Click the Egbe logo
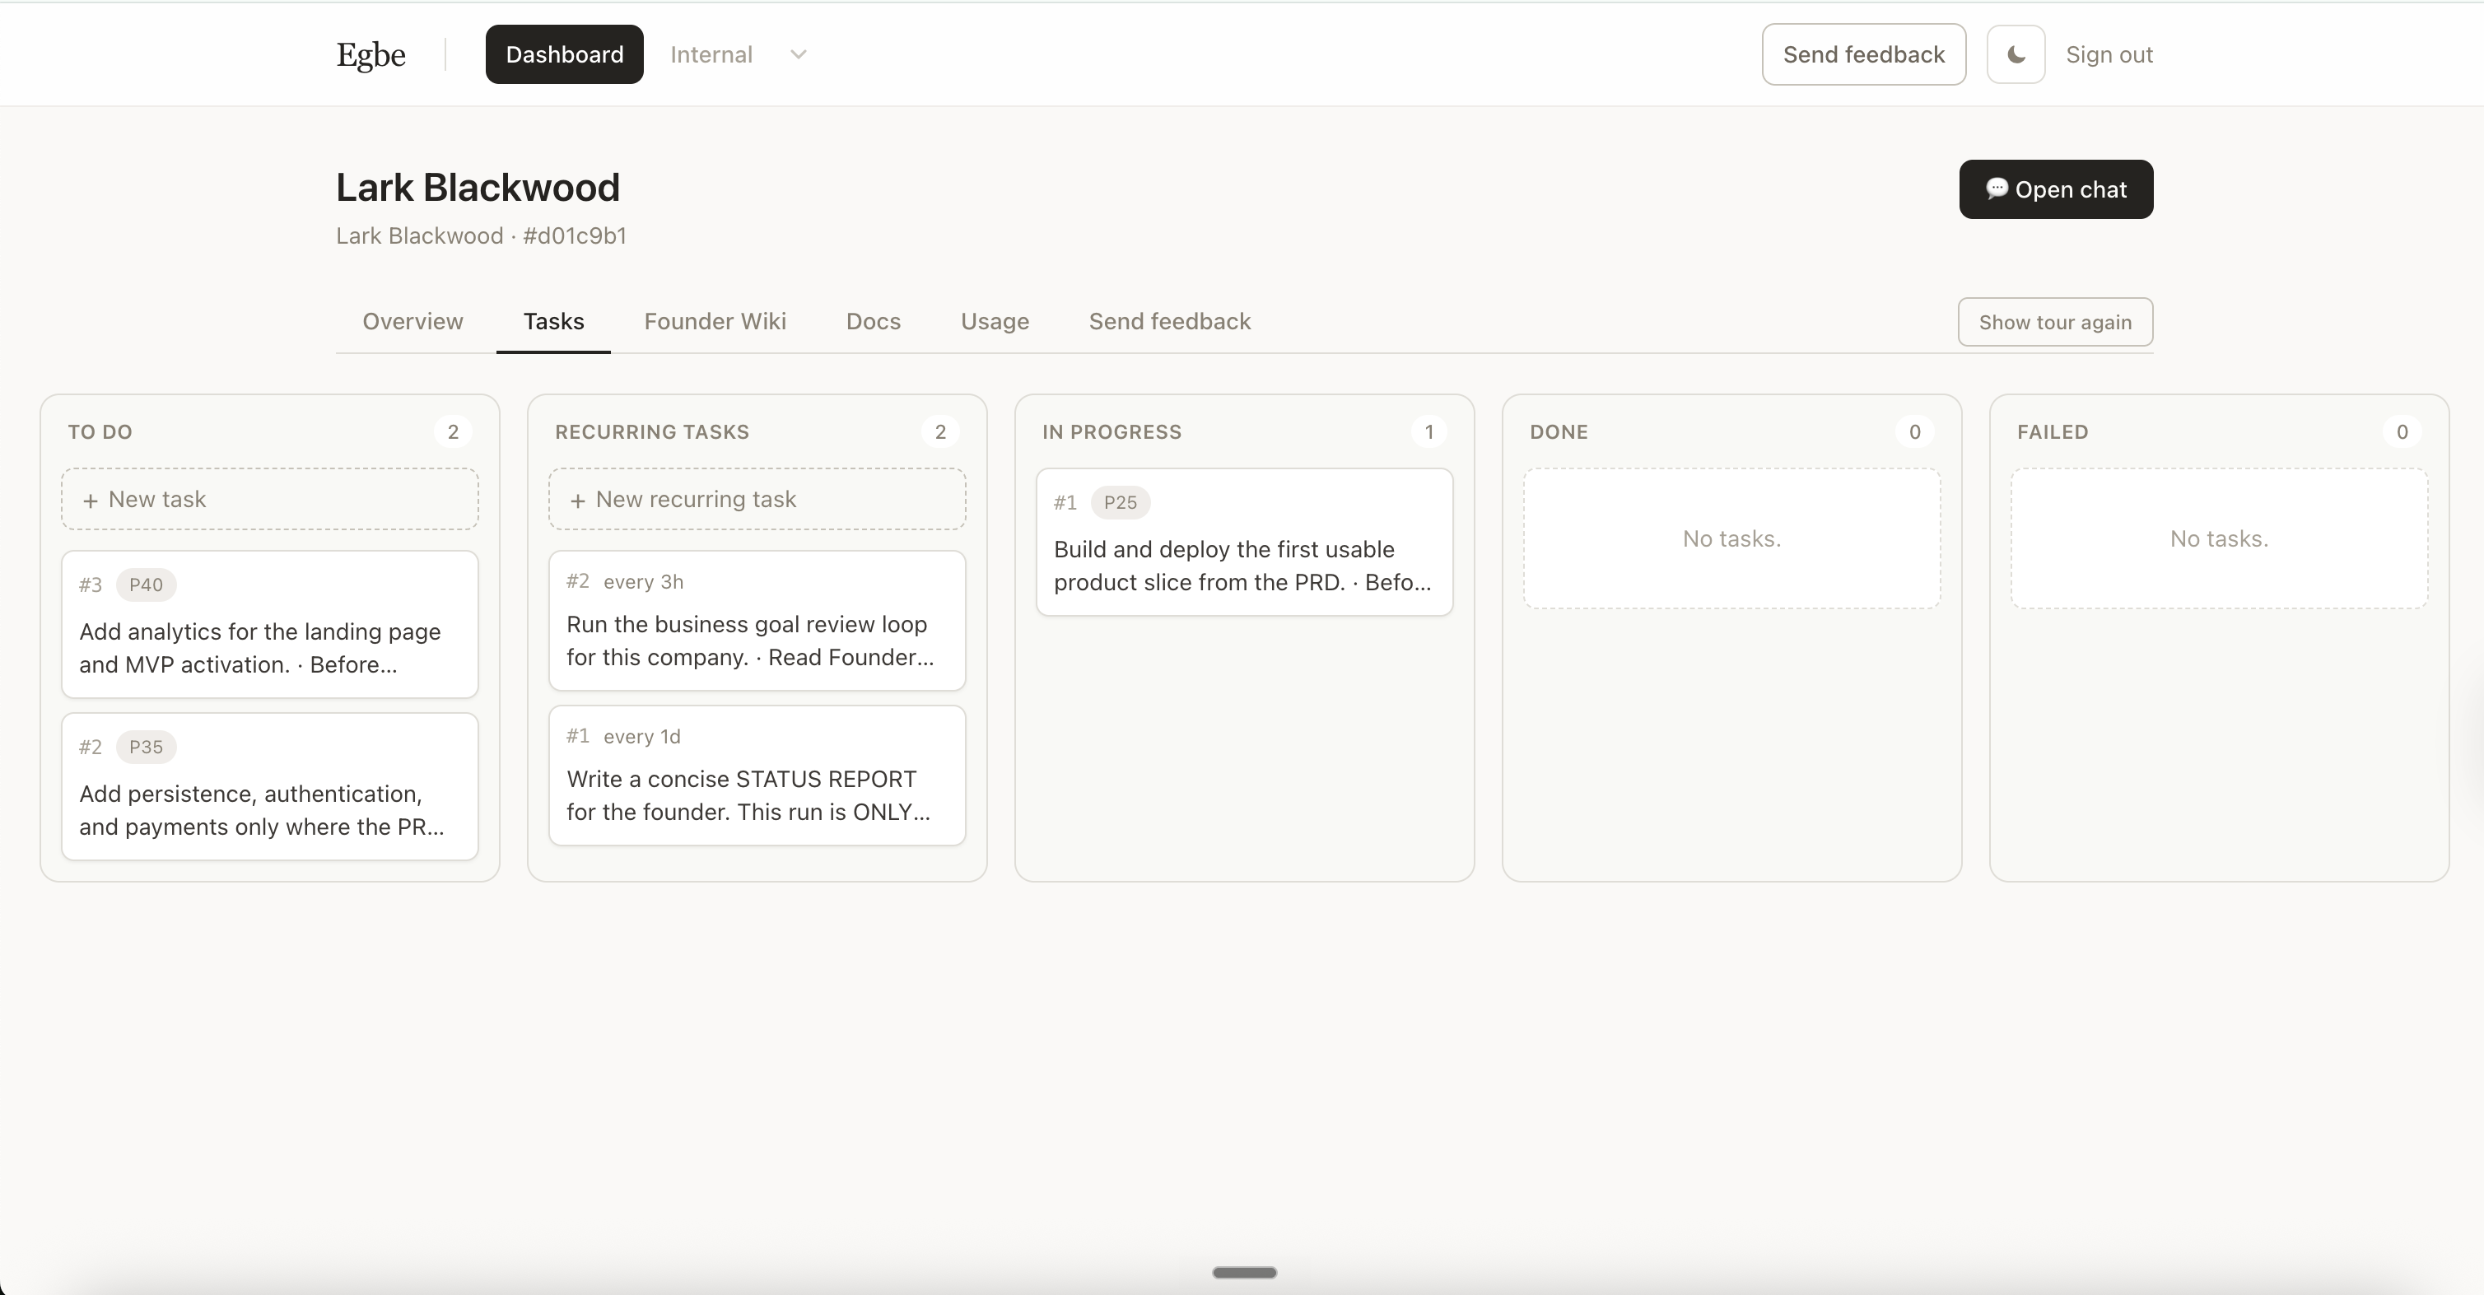This screenshot has width=2484, height=1295. [x=371, y=55]
